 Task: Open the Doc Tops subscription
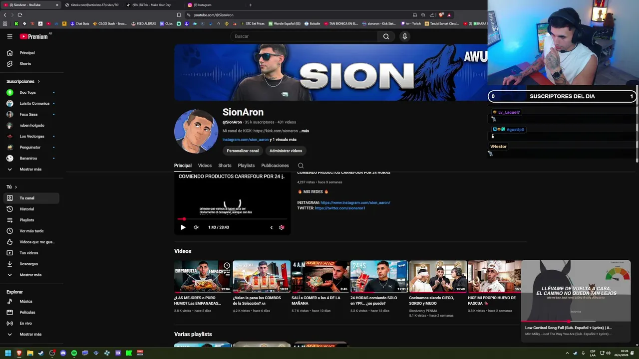(x=32, y=92)
